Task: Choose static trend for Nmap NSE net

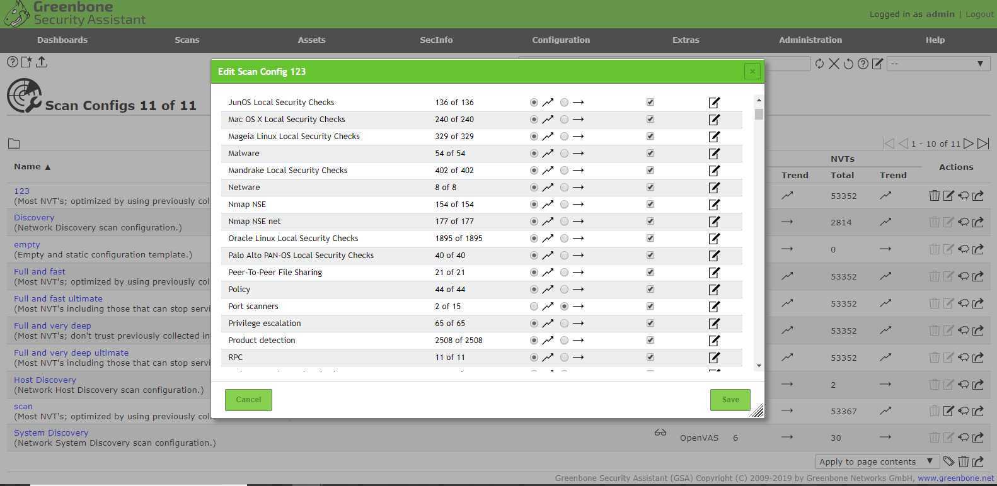Action: tap(564, 222)
